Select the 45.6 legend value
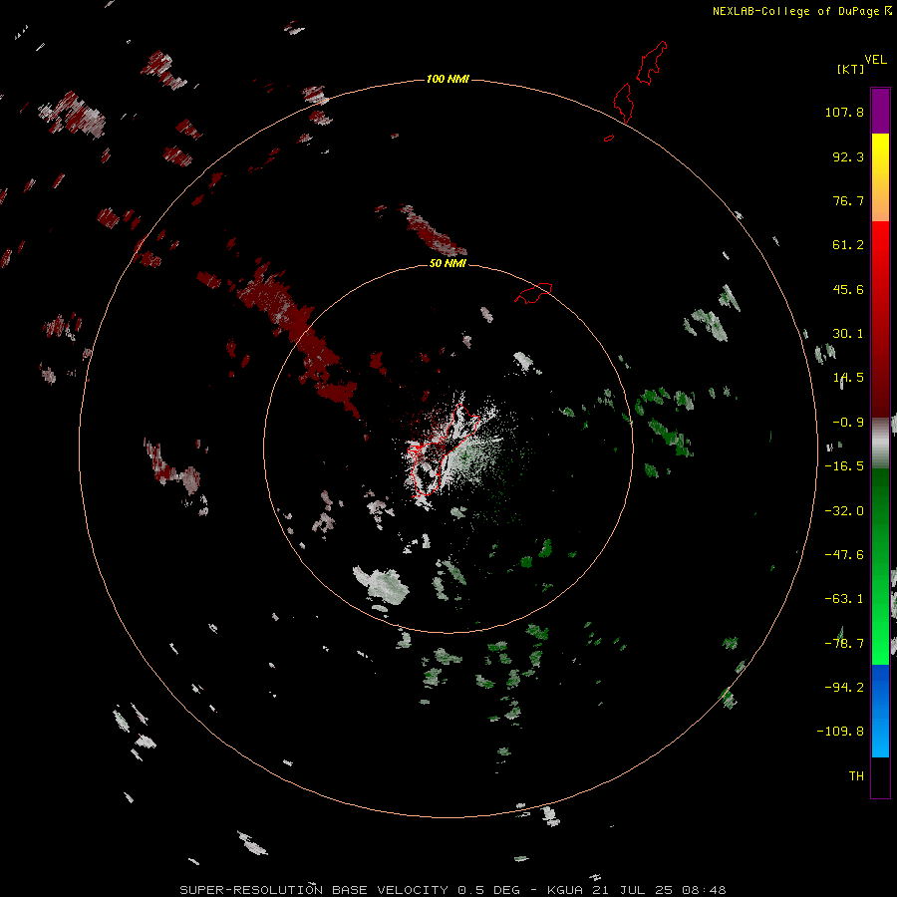This screenshot has height=897, width=897. [x=848, y=289]
